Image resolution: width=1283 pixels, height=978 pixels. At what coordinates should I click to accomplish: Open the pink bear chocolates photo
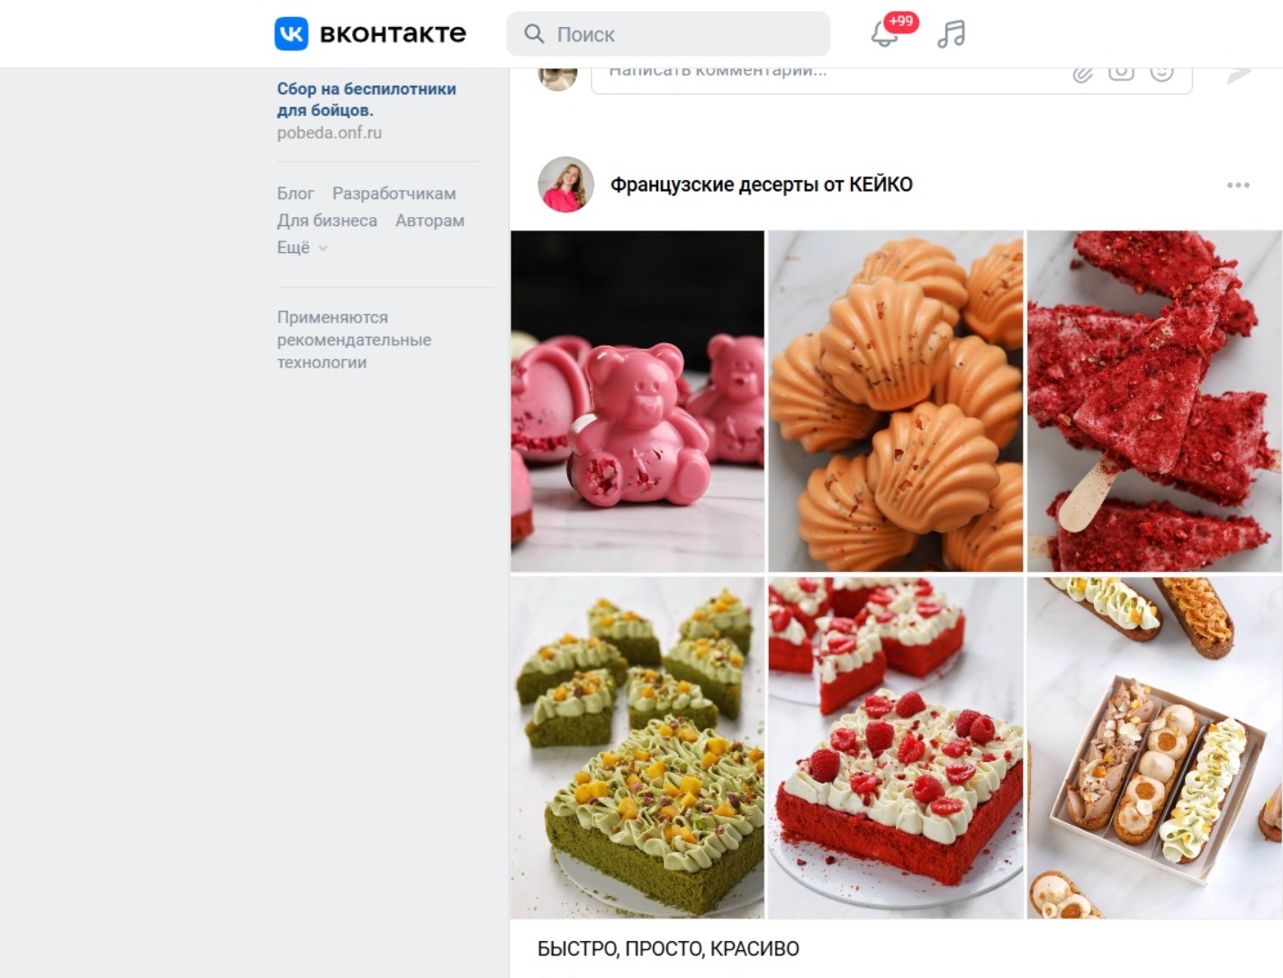click(x=637, y=402)
